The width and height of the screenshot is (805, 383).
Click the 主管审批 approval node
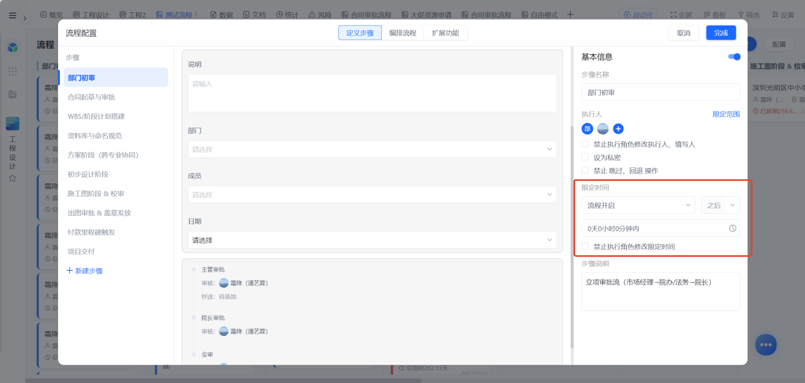[x=213, y=269]
